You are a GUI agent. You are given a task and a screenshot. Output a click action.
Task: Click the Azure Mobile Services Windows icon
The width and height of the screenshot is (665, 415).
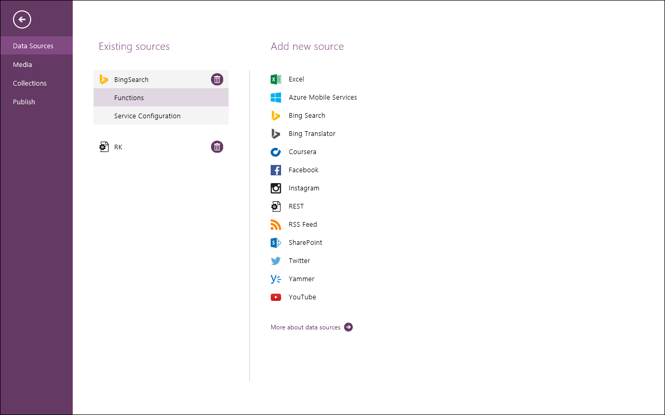pyautogui.click(x=276, y=98)
